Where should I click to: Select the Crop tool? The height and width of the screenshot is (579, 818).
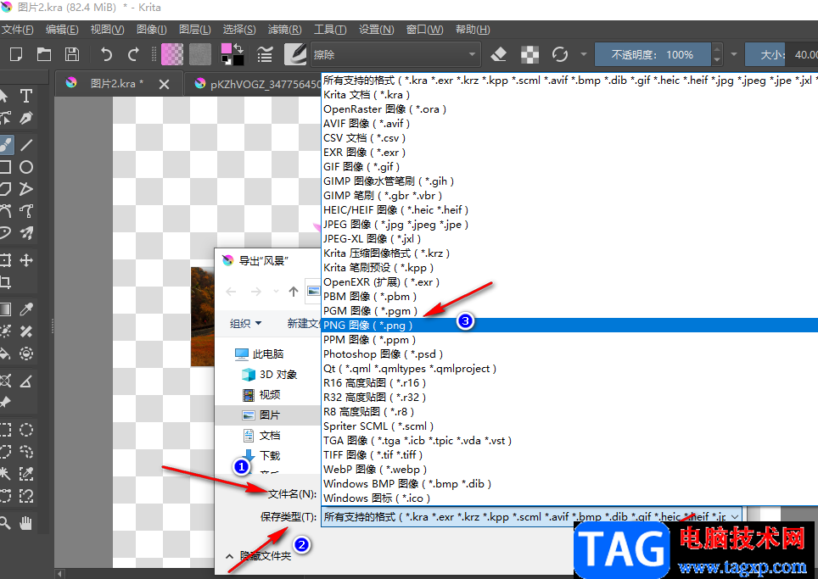click(5, 282)
